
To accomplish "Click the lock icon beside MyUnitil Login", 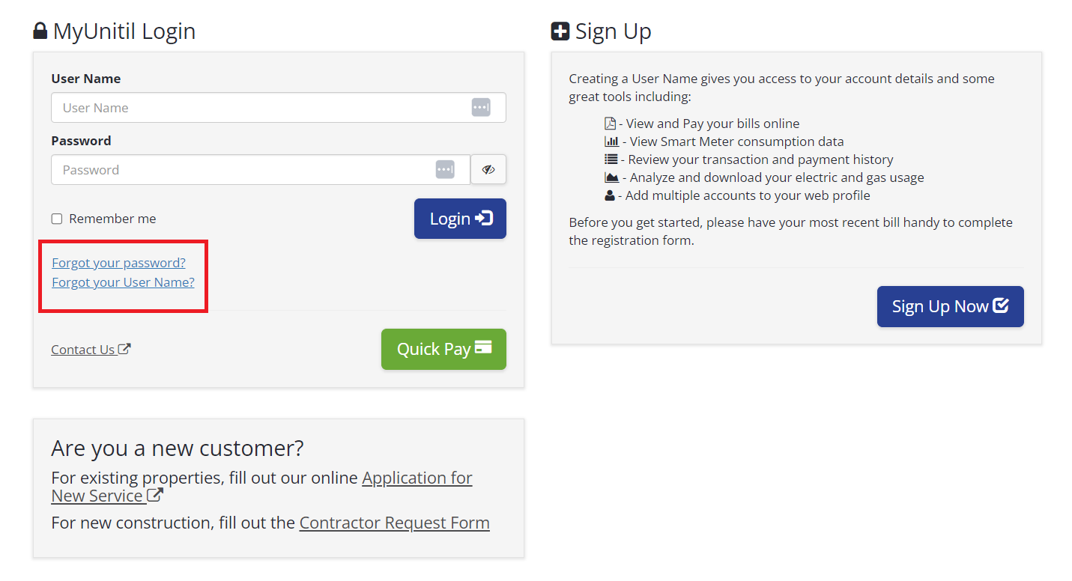I will click(x=40, y=31).
